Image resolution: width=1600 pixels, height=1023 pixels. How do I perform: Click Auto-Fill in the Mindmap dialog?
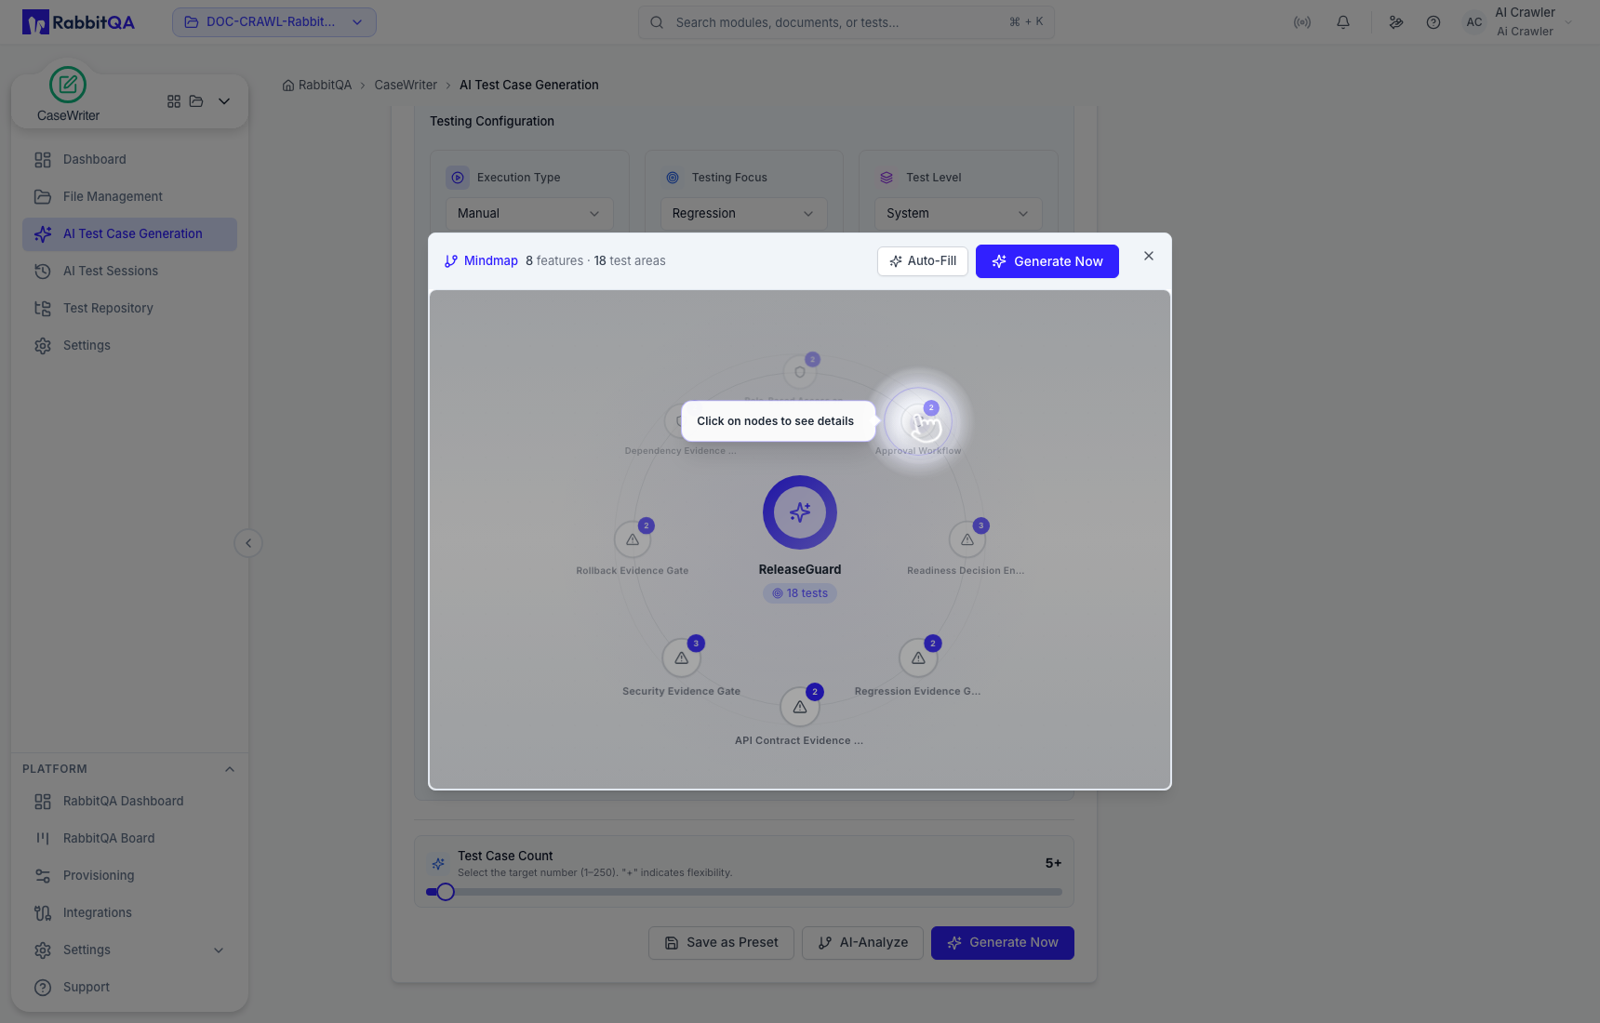coord(923,261)
